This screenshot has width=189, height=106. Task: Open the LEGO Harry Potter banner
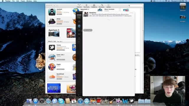(71, 33)
